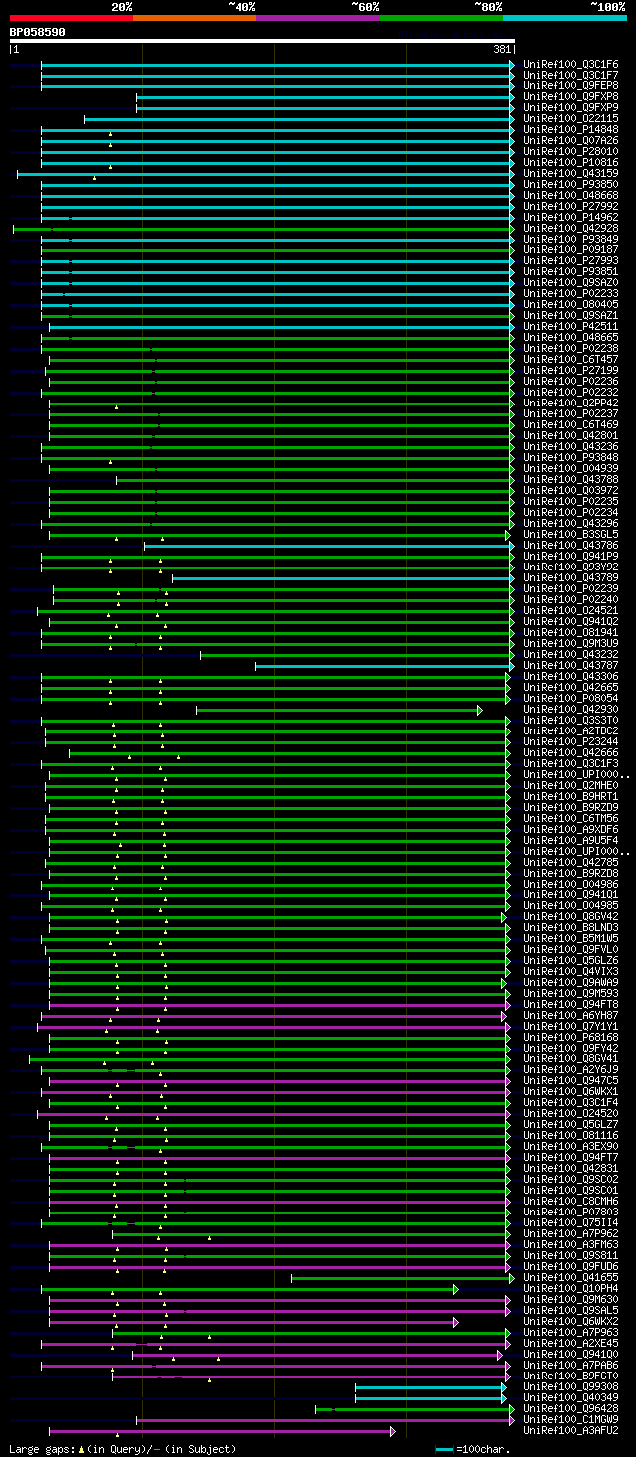This screenshot has height=1457, width=636.
Task: Open the hit UniRef100_Q43159
Action: [x=570, y=174]
